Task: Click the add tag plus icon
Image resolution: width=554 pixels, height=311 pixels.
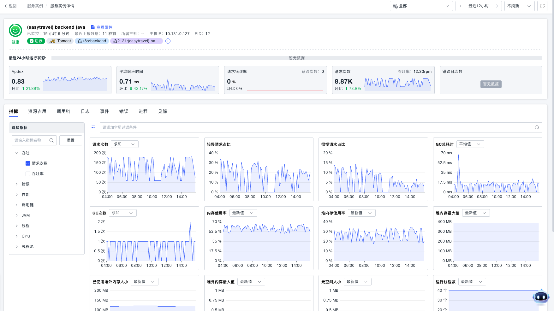Action: (168, 41)
